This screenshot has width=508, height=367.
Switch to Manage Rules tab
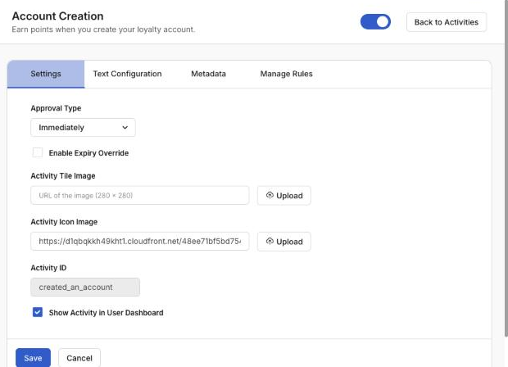click(x=287, y=74)
